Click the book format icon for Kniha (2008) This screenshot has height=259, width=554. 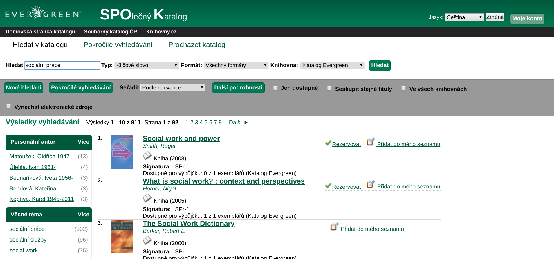click(x=147, y=156)
